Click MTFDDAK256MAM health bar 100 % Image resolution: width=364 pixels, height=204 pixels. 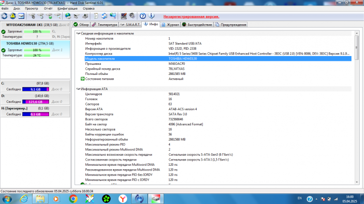pos(37,31)
